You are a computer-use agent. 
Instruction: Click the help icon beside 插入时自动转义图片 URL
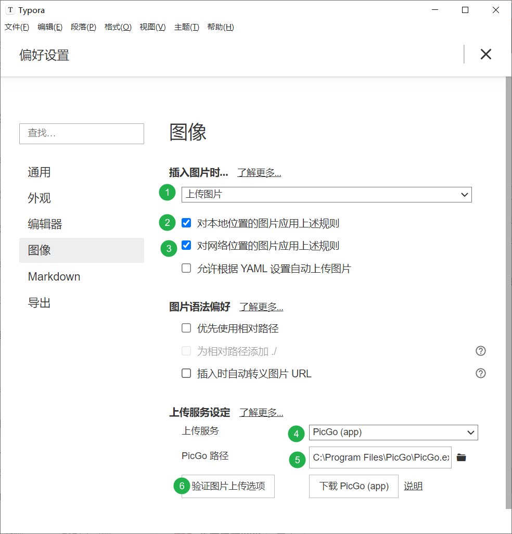pyautogui.click(x=480, y=373)
